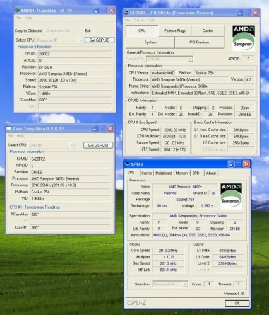Switch to Memory tab in CPU-Z
Image resolution: width=269 pixels, height=315 pixels.
(182, 173)
